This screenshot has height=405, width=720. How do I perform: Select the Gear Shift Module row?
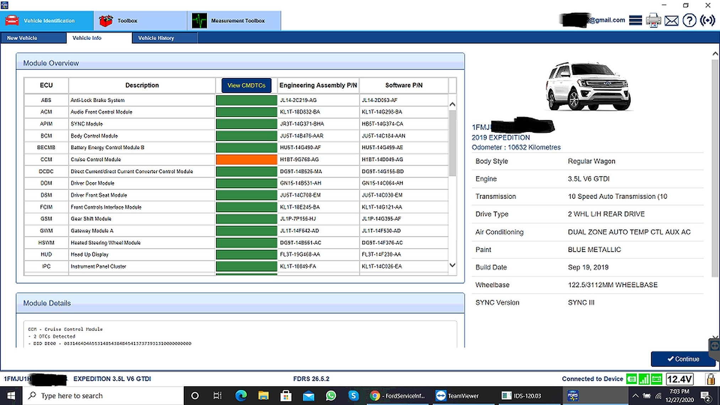pyautogui.click(x=236, y=219)
